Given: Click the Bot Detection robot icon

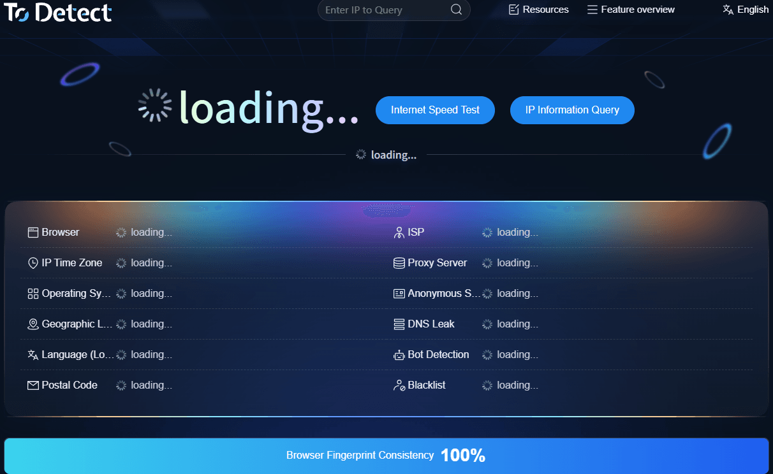Looking at the screenshot, I should (x=399, y=355).
